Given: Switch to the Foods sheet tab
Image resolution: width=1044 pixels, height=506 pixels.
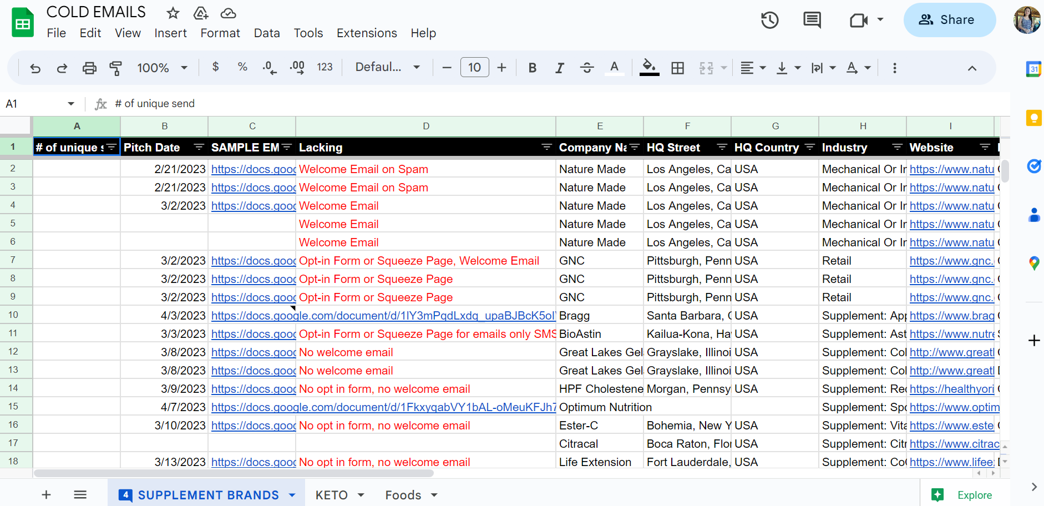Looking at the screenshot, I should click(x=403, y=495).
